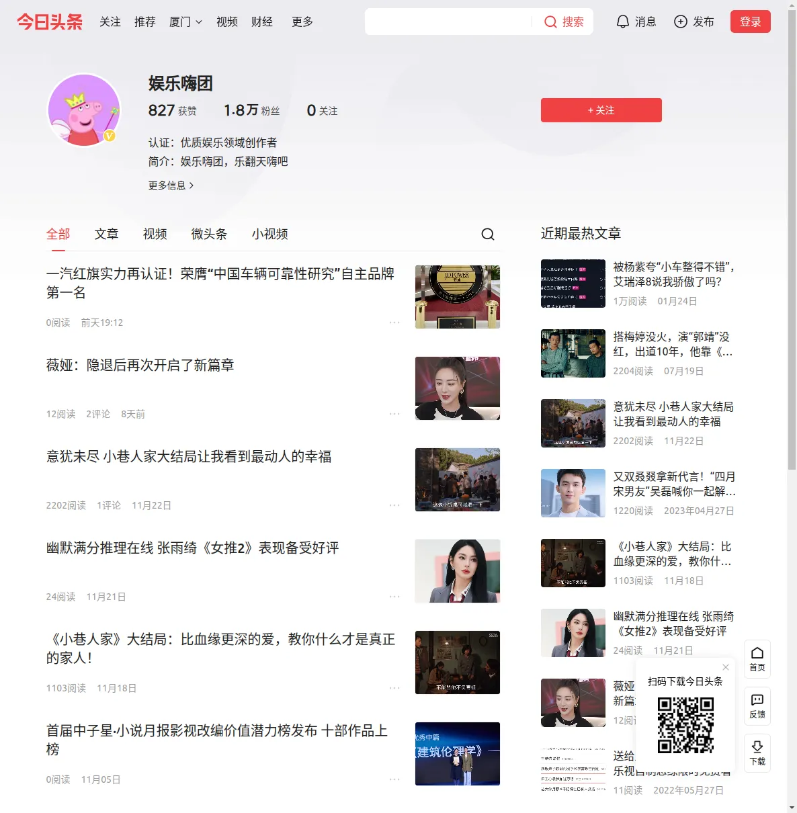Click the red 登录 button
This screenshot has height=813, width=797.
(751, 22)
